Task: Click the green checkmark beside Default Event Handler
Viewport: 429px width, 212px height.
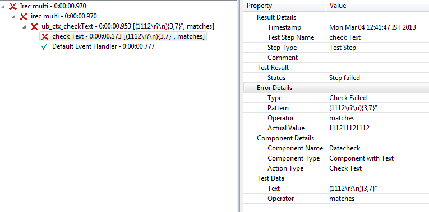Action: [x=45, y=46]
